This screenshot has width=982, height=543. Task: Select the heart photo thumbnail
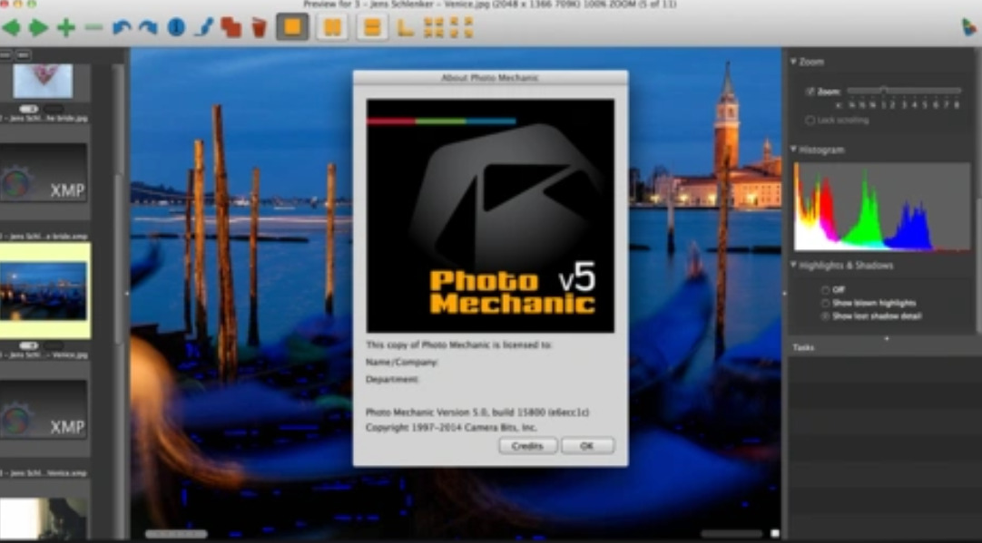coord(44,82)
